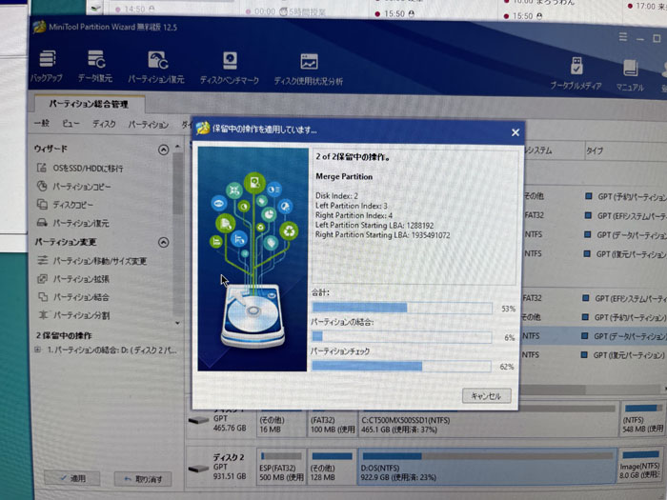The height and width of the screenshot is (500, 667).
Task: Open ディスク使用状況分析 (Space Analyzer)
Action: (309, 70)
